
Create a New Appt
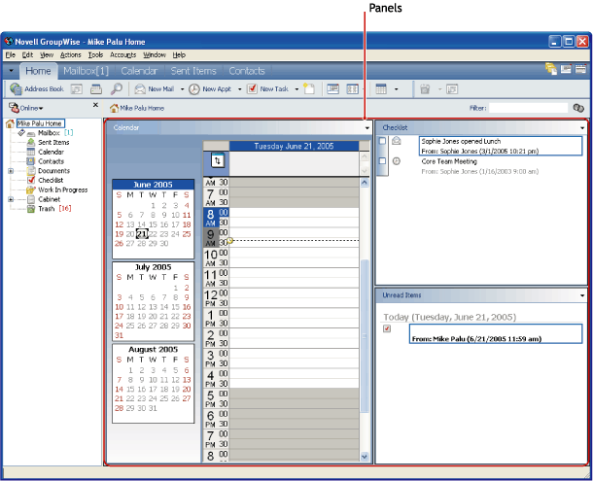pyautogui.click(x=210, y=89)
